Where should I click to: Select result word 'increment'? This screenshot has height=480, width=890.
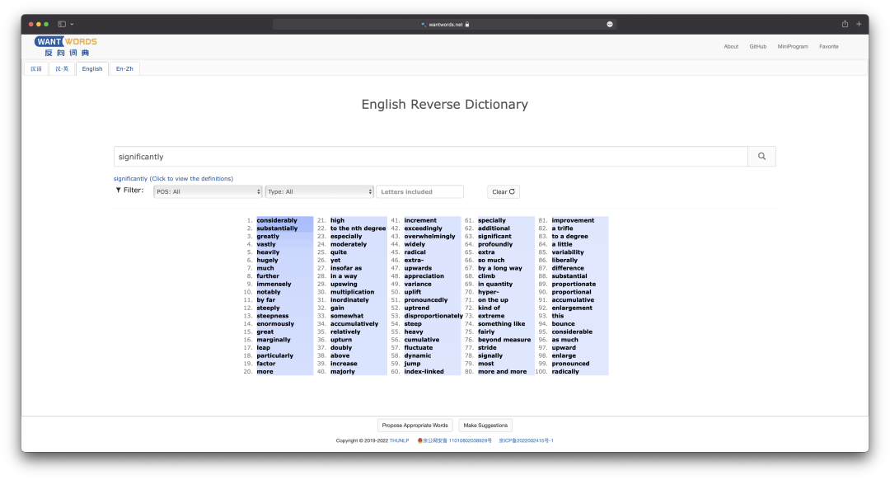click(x=420, y=220)
